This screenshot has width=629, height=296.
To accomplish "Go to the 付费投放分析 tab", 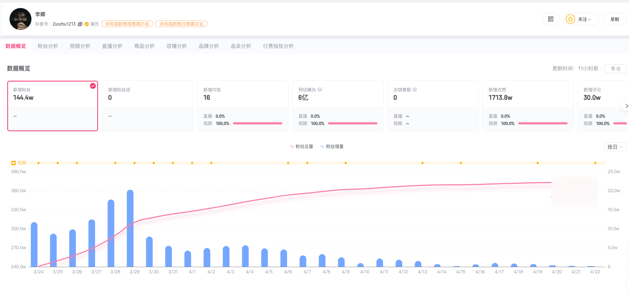I will [x=278, y=46].
